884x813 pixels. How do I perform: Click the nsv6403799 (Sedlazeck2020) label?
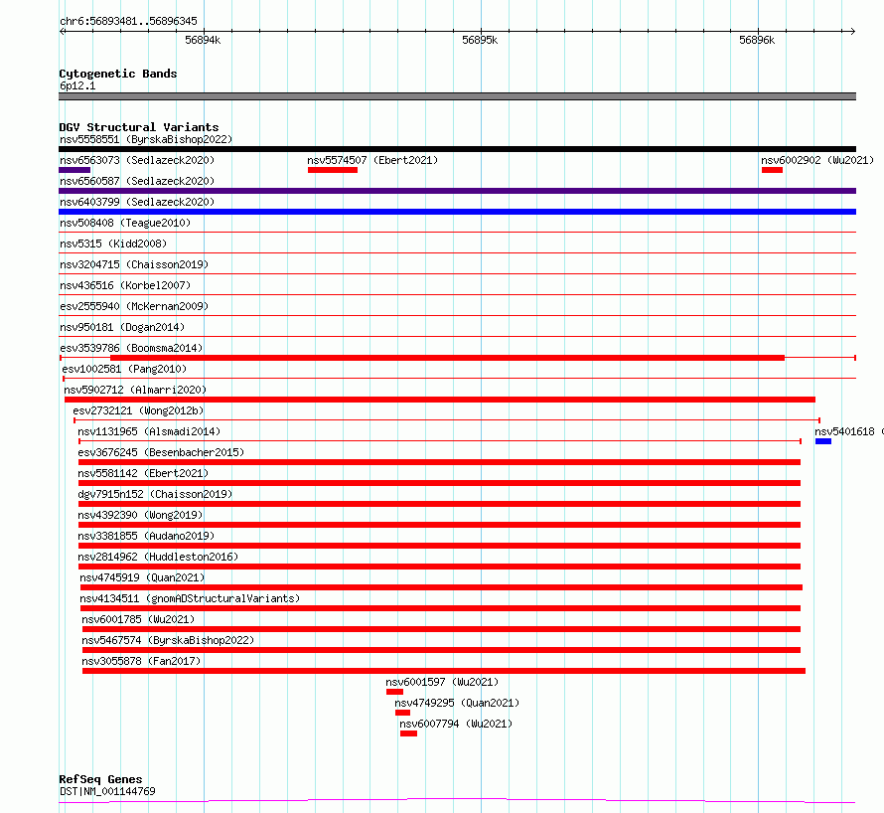pyautogui.click(x=137, y=202)
